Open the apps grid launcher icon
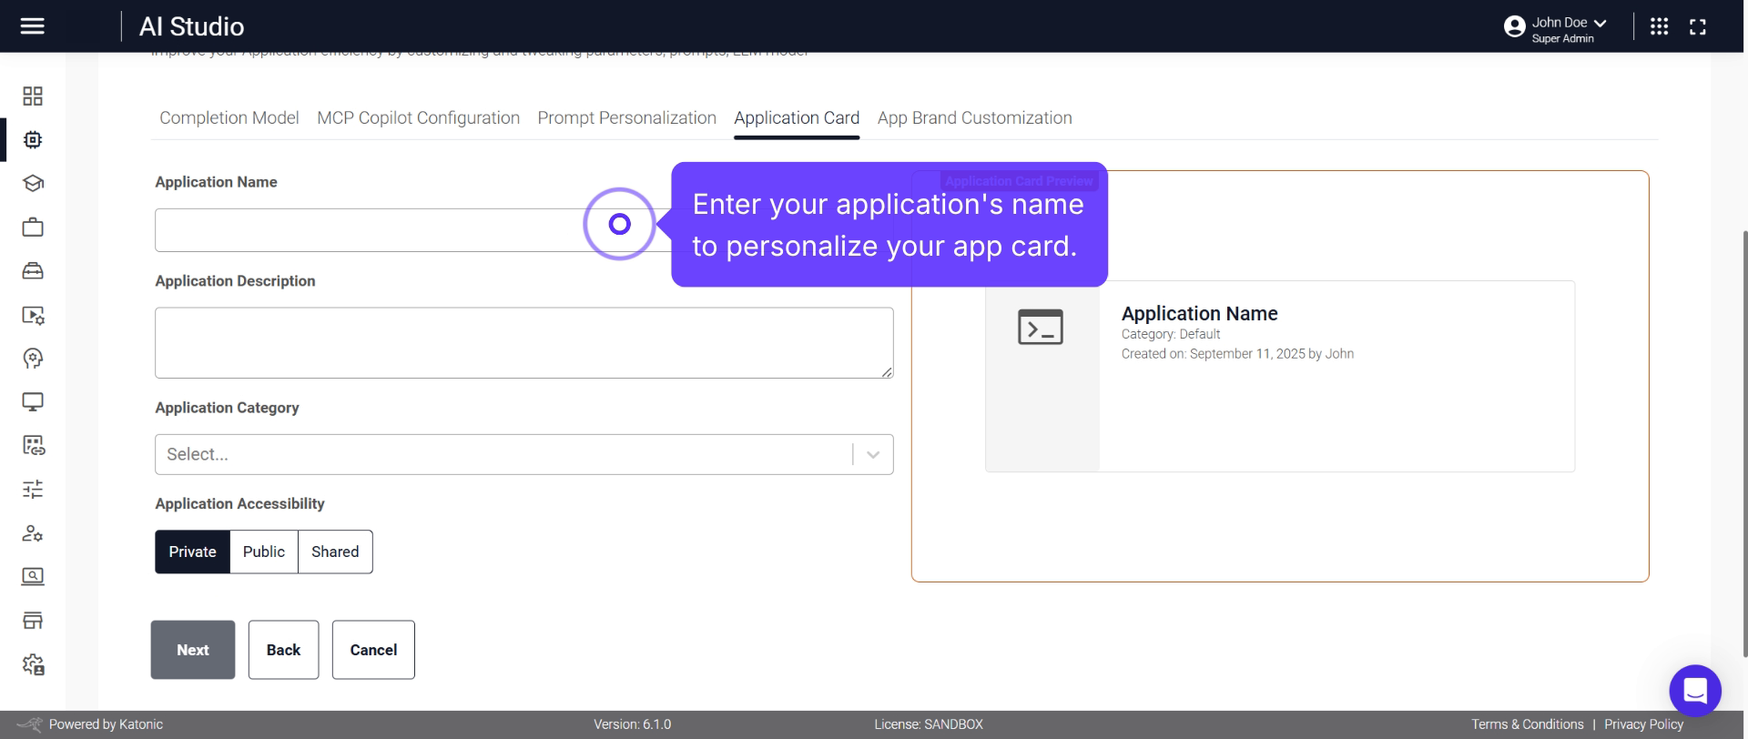1748x739 pixels. [1659, 26]
